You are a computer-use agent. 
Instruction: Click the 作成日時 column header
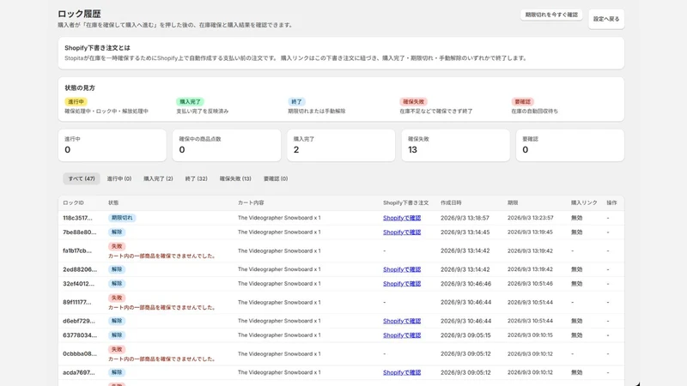451,203
